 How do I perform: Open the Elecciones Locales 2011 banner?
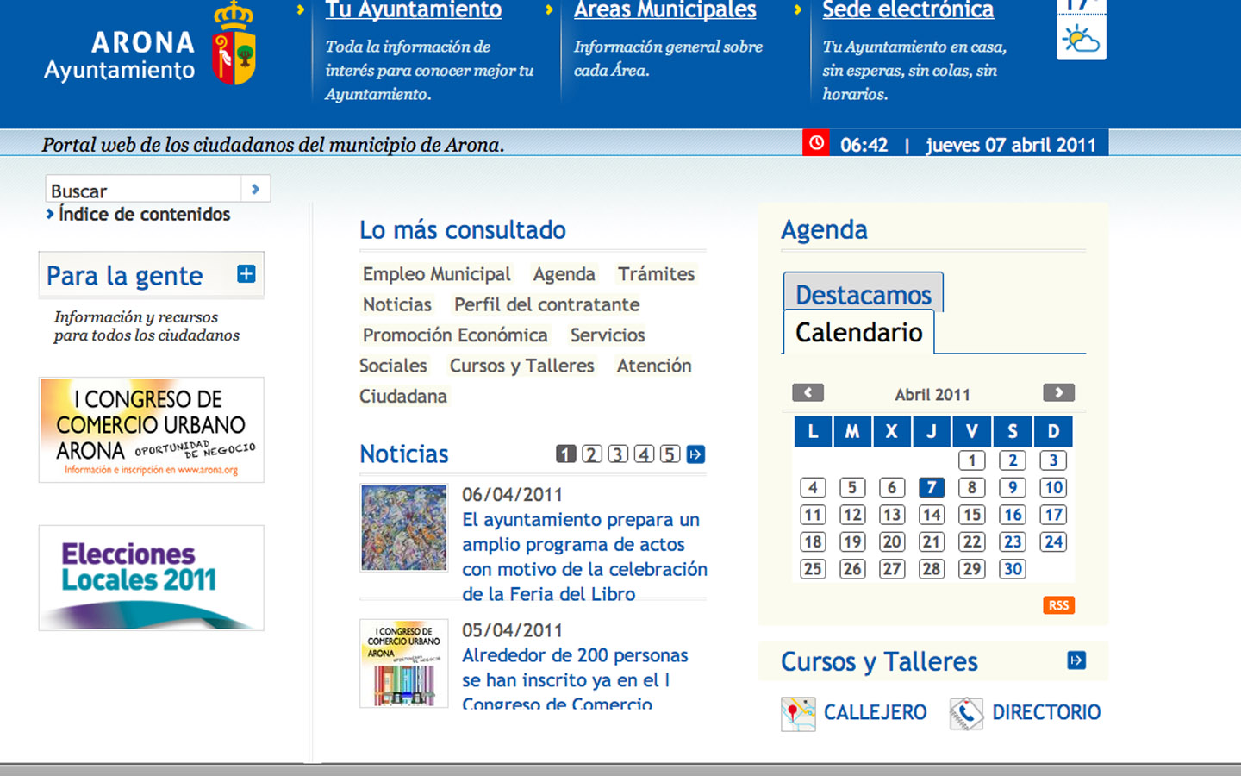tap(152, 578)
